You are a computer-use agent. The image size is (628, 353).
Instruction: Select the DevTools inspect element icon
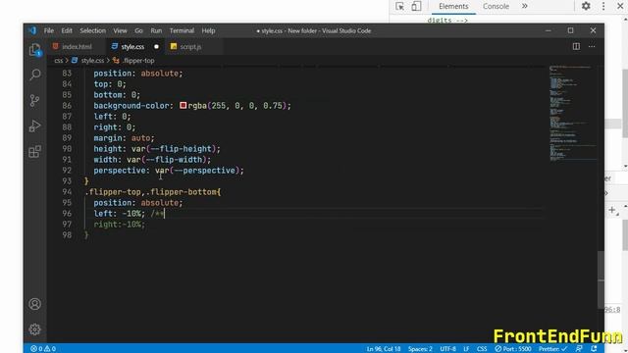(399, 6)
